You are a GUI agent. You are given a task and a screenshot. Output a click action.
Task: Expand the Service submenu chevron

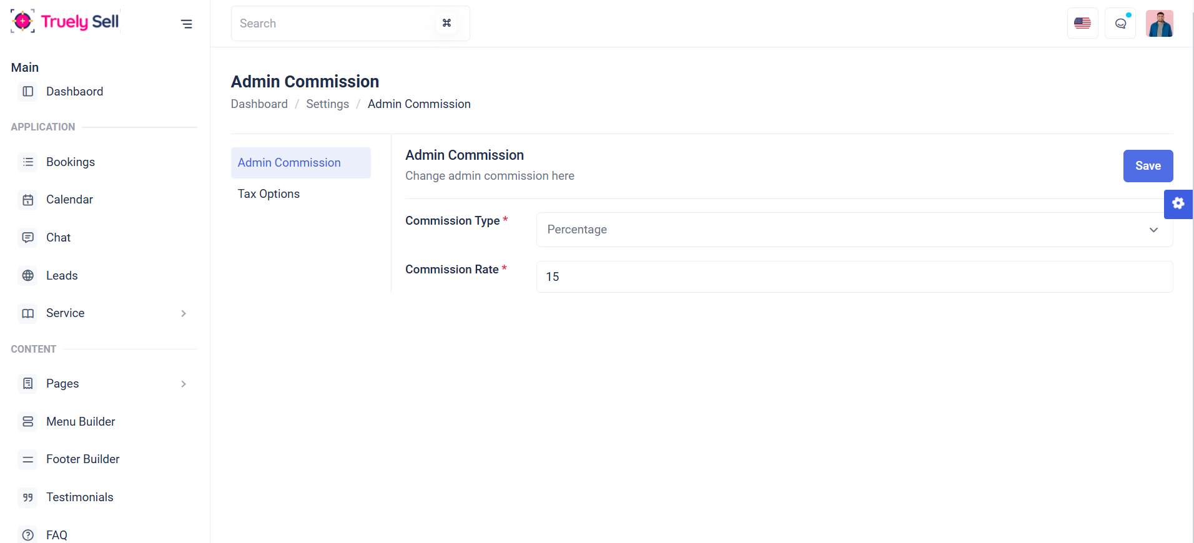(184, 313)
